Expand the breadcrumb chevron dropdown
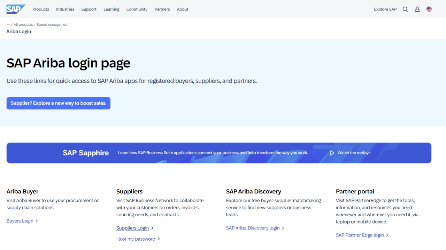 click(x=8, y=25)
